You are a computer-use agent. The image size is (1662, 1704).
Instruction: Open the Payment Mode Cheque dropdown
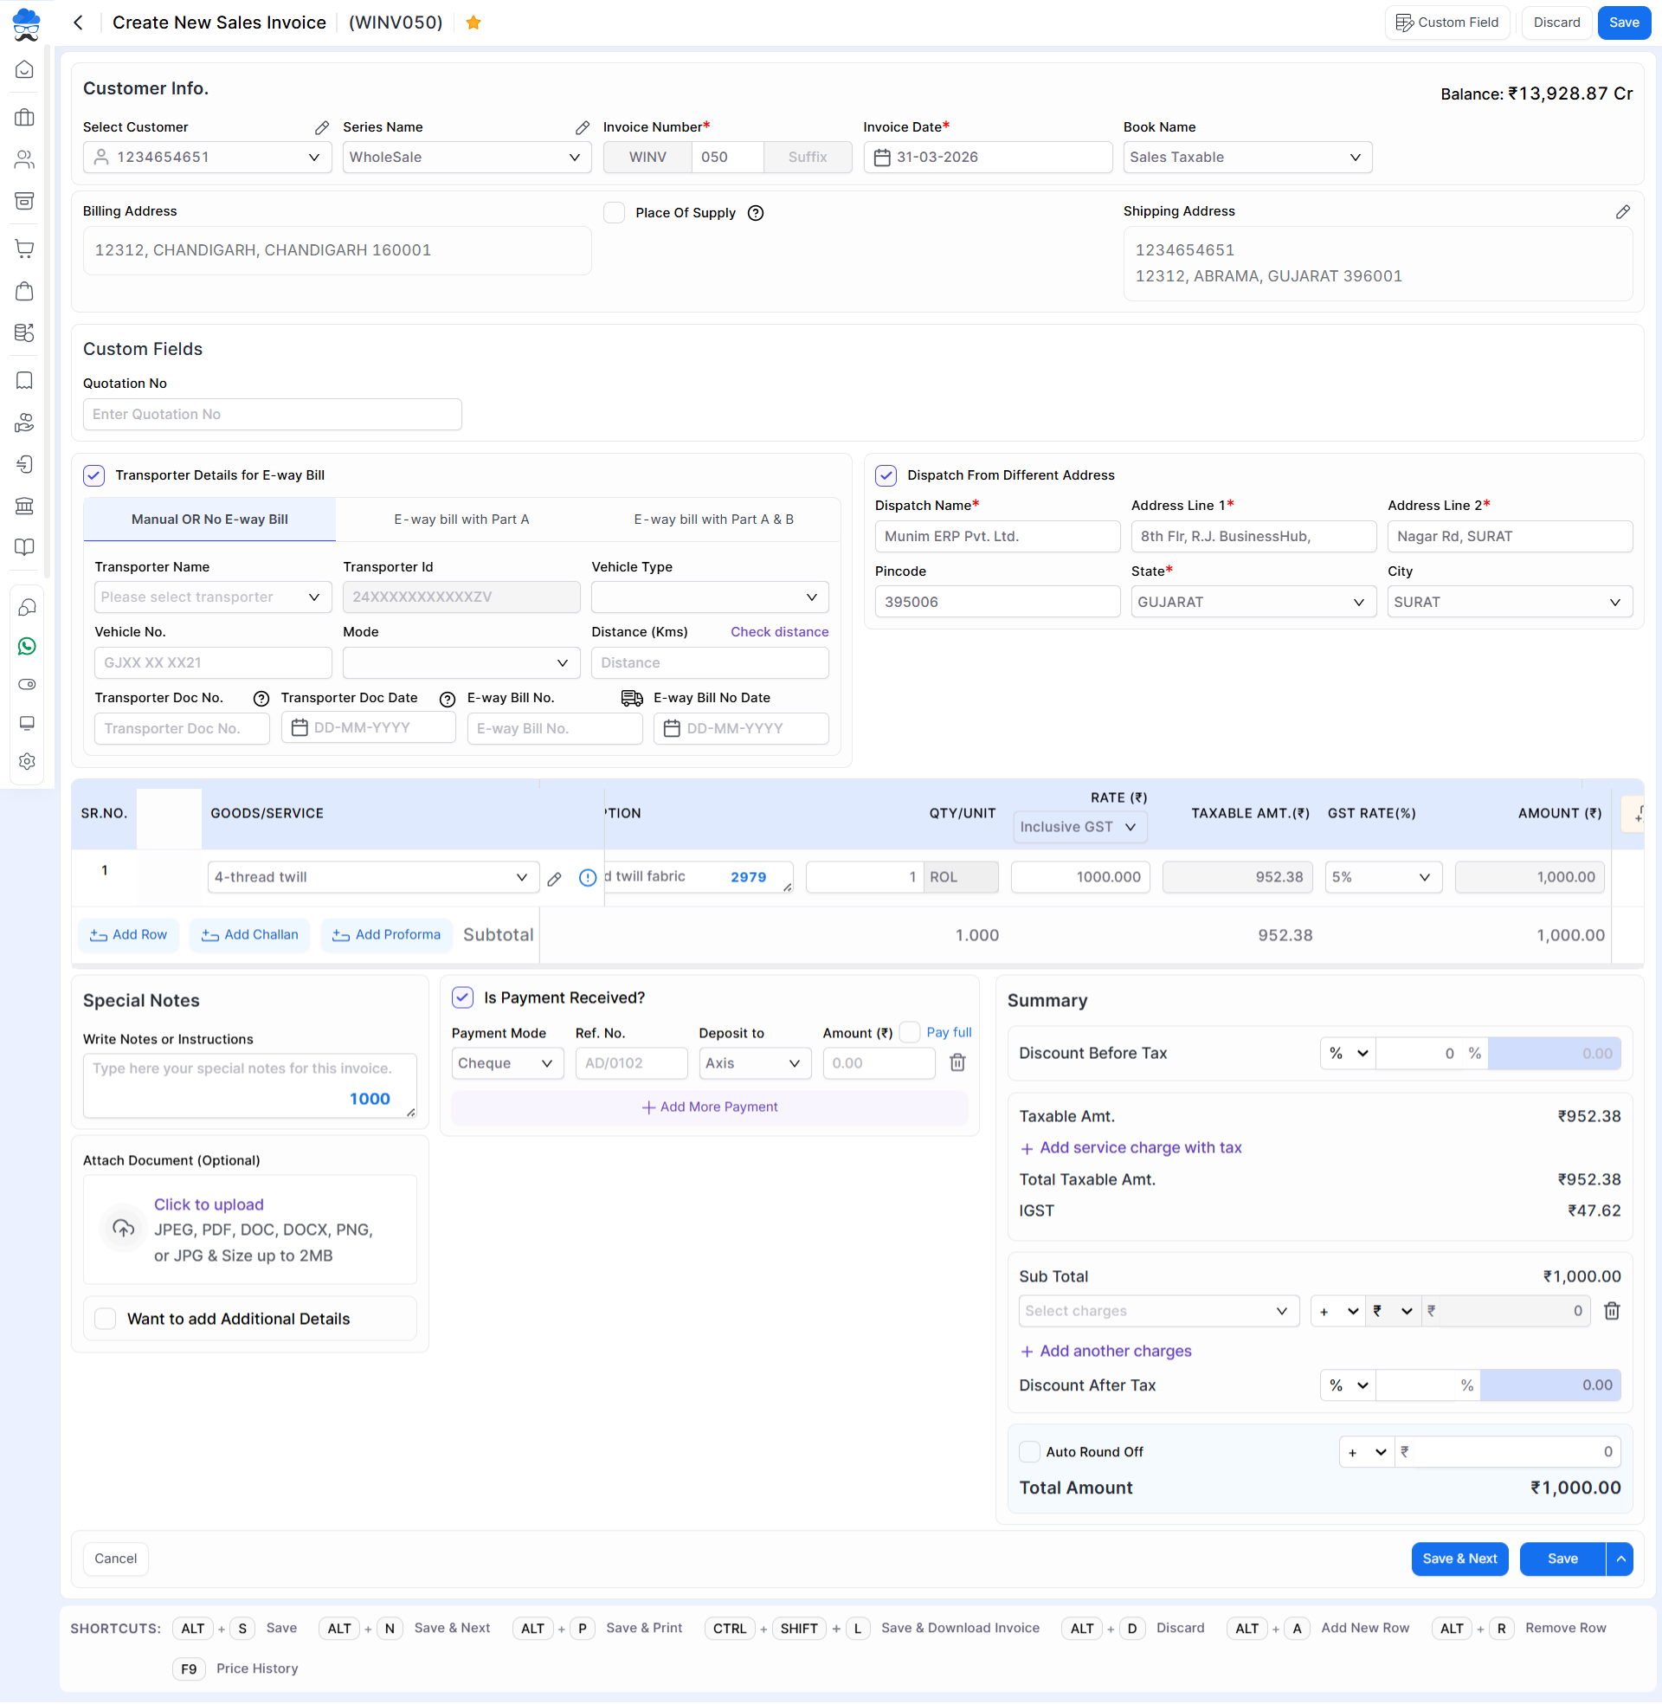(506, 1063)
